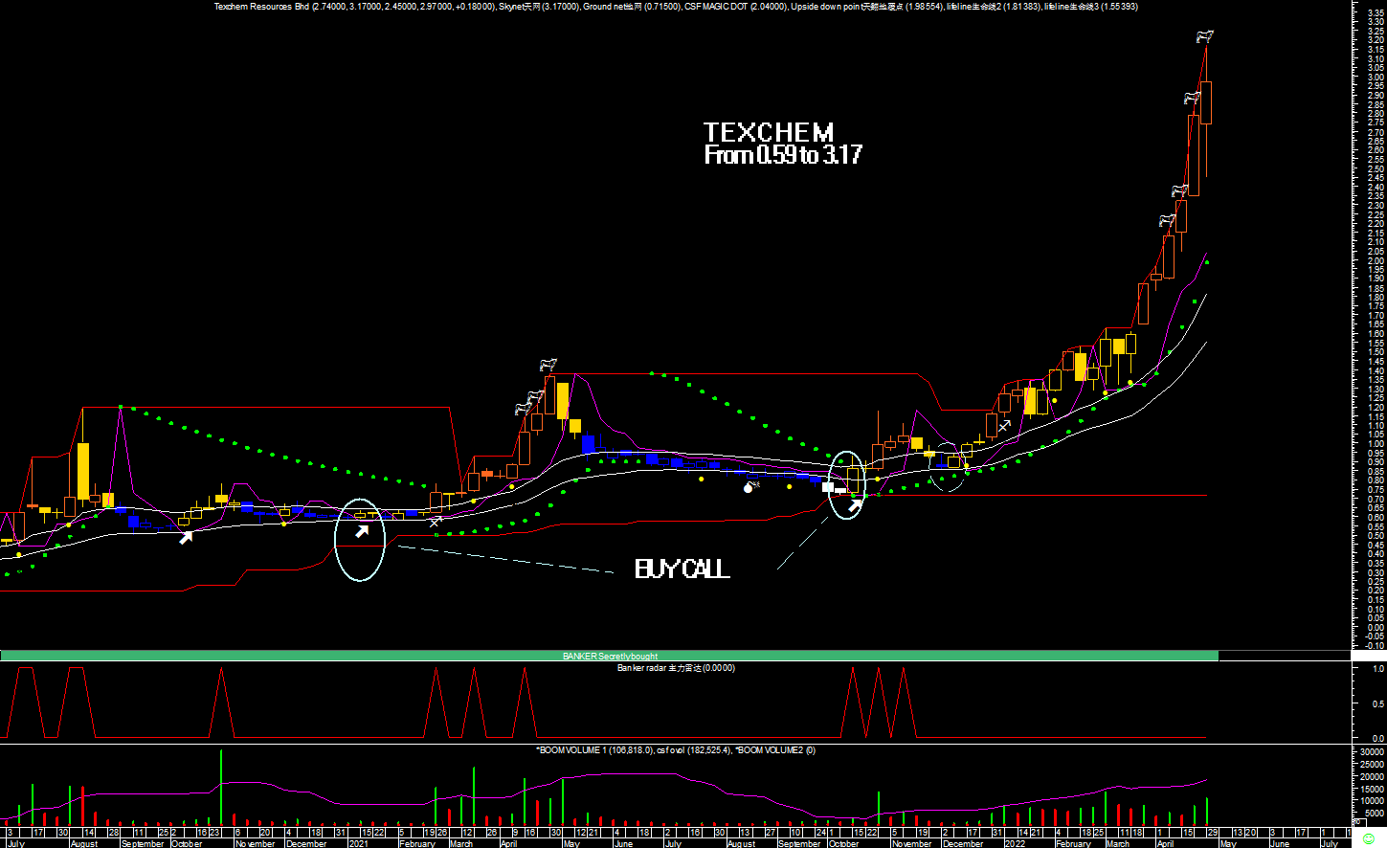
Task: Select the tallest green volume bar in October 2020
Action: click(x=221, y=788)
